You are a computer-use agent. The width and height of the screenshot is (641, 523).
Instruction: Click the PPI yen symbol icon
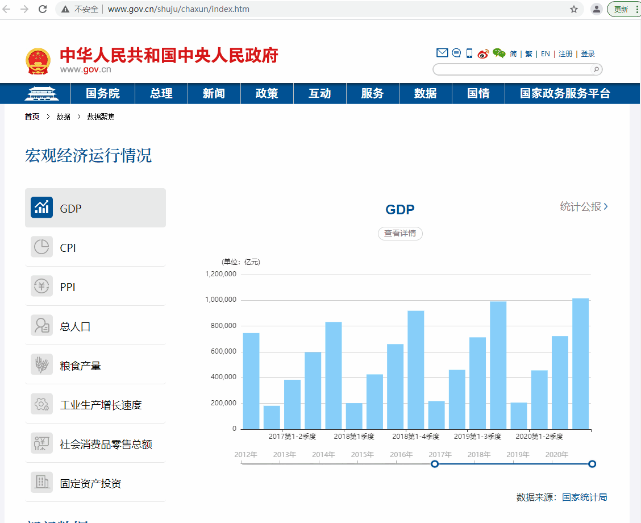41,287
